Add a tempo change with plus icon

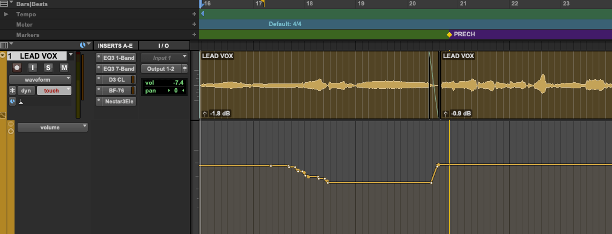(x=194, y=14)
